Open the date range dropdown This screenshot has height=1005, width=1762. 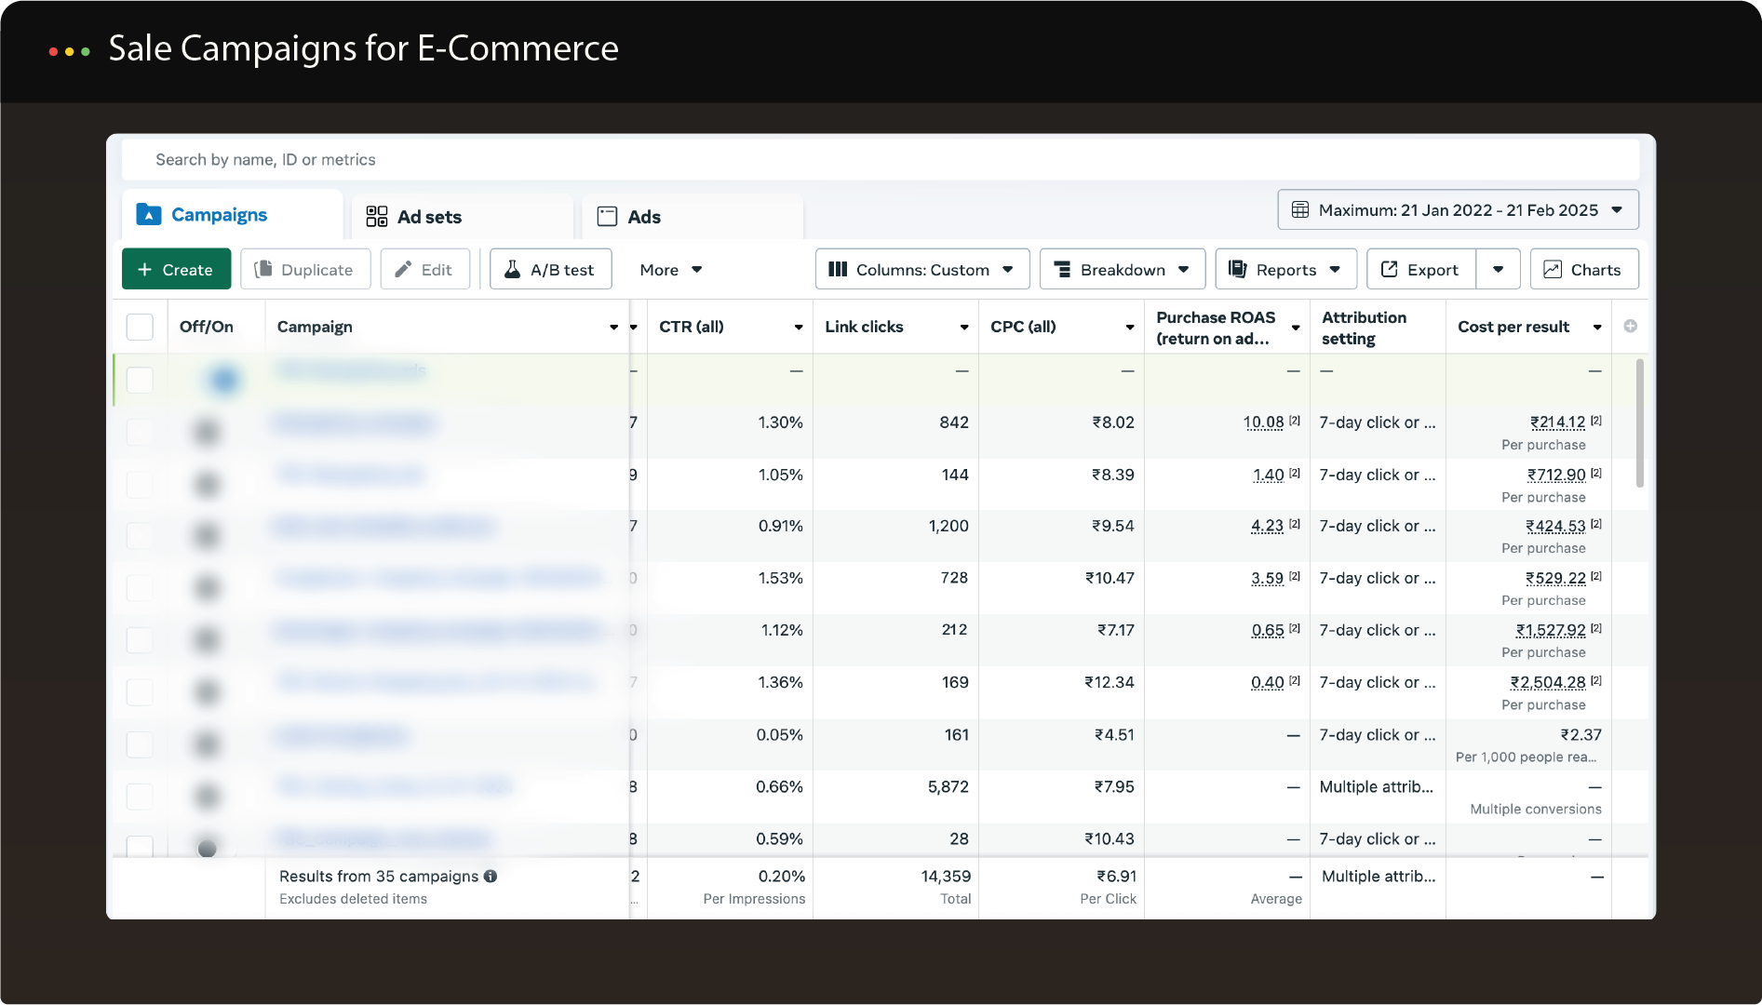click(1458, 210)
